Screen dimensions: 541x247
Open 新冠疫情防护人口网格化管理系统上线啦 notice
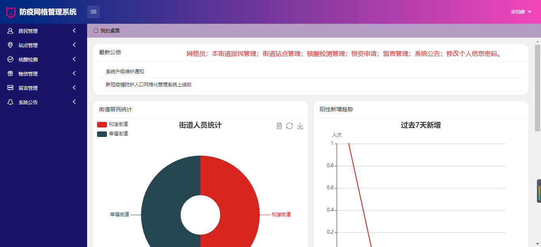tap(149, 85)
